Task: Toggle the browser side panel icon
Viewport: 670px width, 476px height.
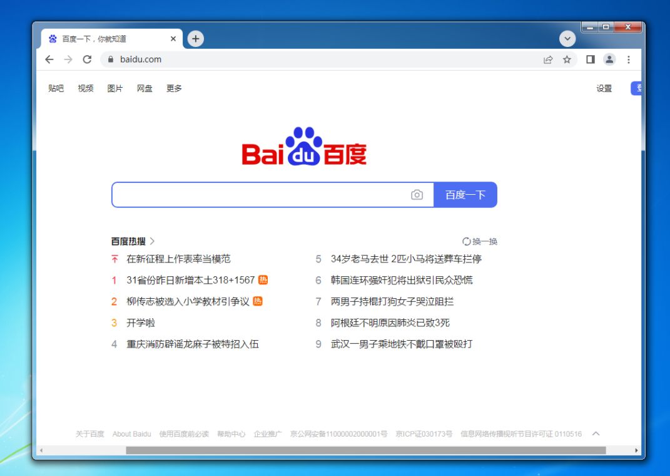Action: click(591, 59)
